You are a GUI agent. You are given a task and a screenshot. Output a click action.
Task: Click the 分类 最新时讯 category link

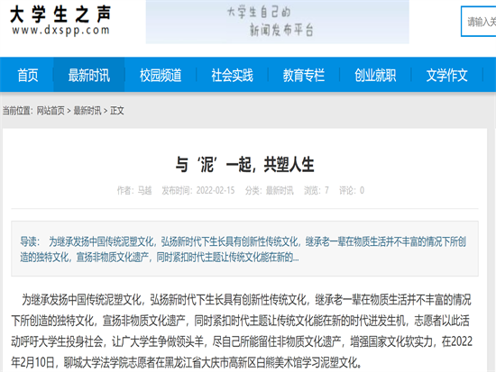coord(280,190)
